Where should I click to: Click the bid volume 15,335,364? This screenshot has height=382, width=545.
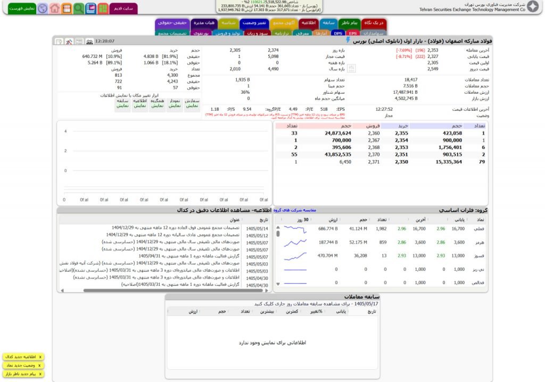449,162
